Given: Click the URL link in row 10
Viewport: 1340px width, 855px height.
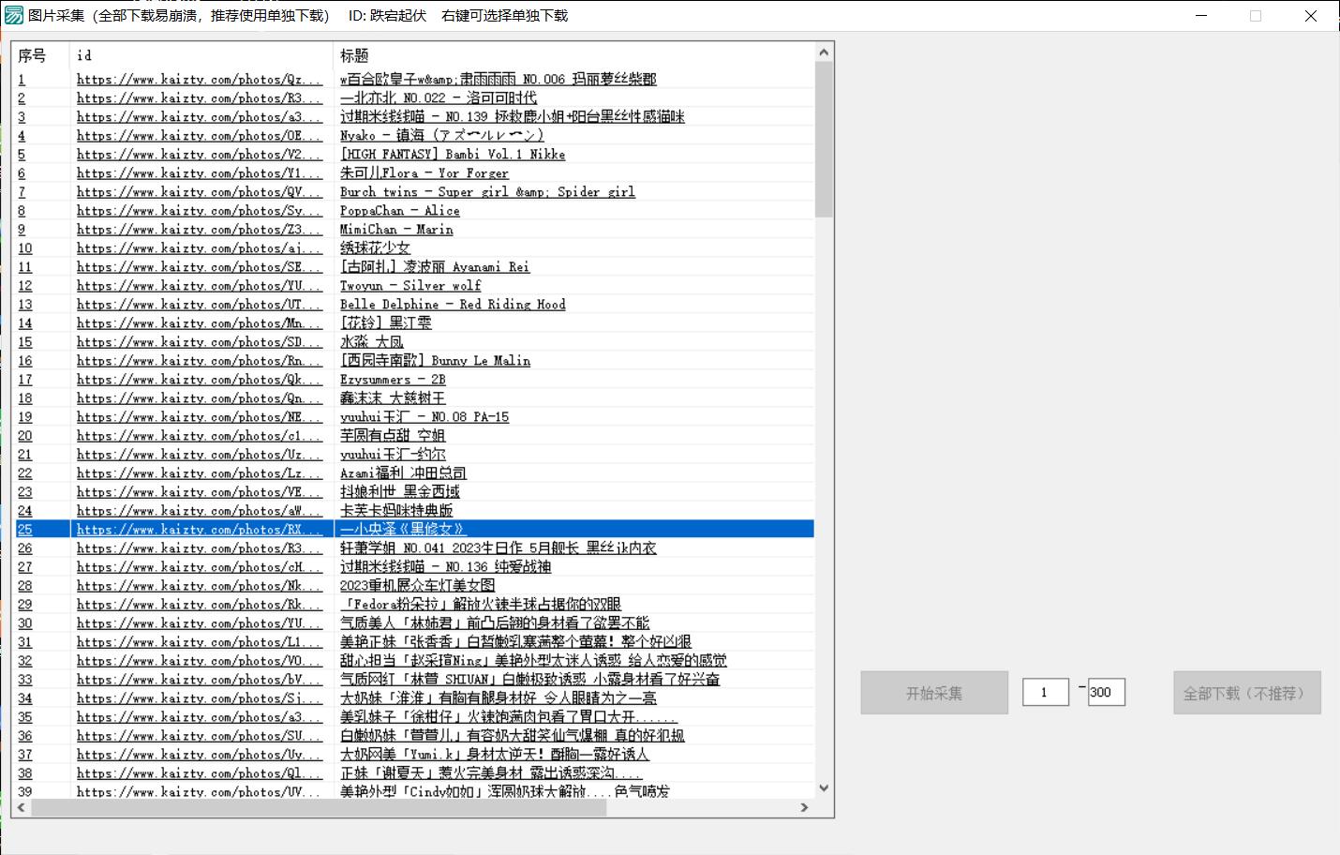Looking at the screenshot, I should [199, 248].
